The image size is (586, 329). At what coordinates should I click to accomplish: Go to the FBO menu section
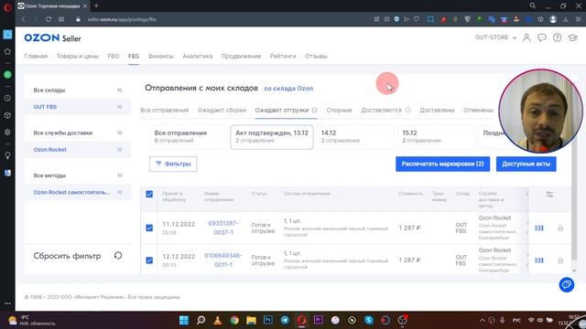114,56
